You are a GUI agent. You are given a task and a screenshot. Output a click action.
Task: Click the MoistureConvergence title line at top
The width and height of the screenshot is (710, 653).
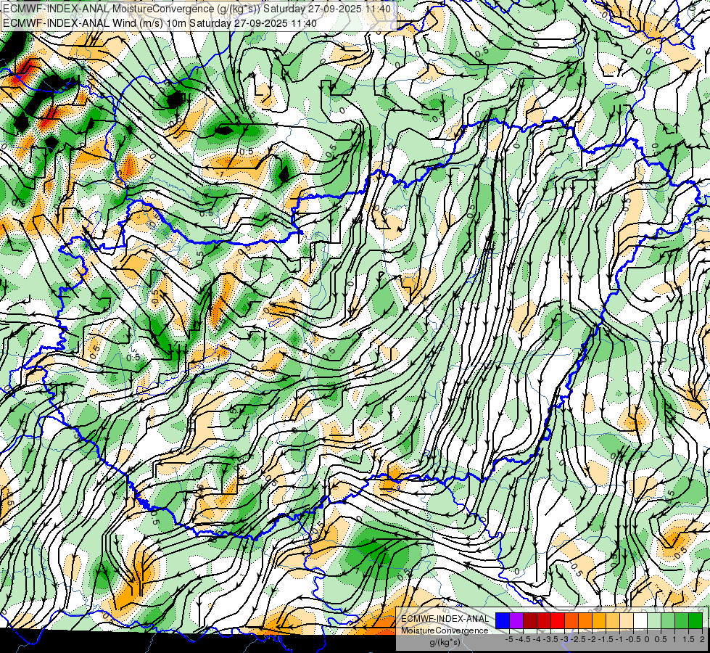click(x=197, y=9)
